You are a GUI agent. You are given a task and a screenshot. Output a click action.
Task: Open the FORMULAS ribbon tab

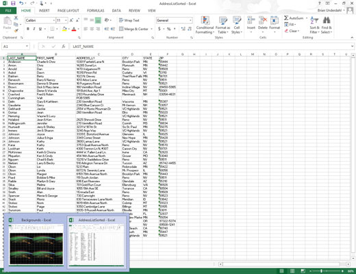click(95, 10)
